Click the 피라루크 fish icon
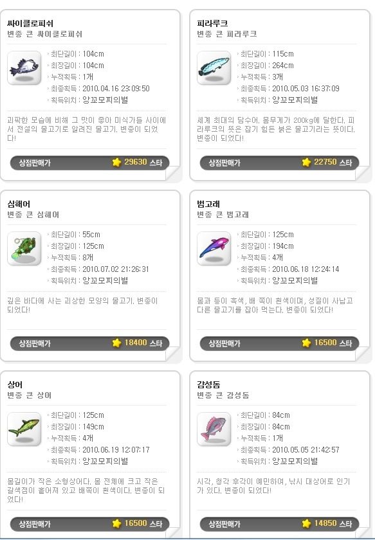 (214, 68)
